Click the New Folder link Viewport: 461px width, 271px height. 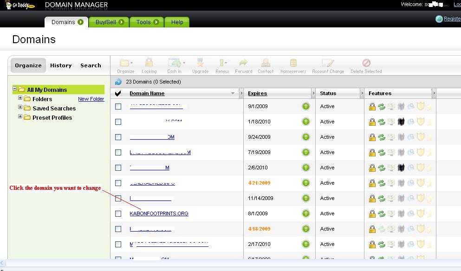91,99
